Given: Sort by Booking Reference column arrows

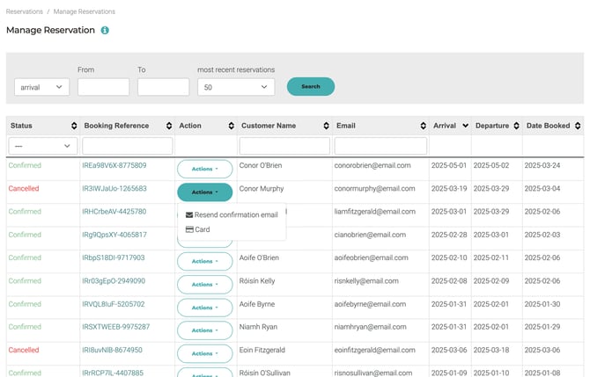Looking at the screenshot, I should click(169, 126).
